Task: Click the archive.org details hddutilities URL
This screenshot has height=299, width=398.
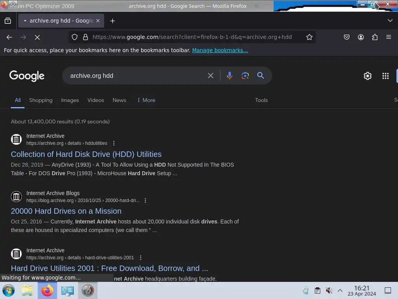Action: pos(67,143)
